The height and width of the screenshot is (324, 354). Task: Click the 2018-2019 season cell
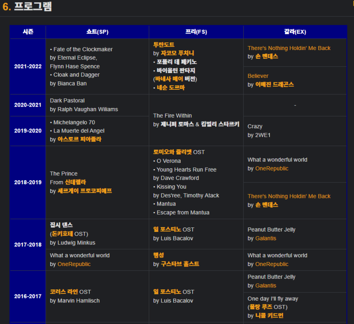tap(28, 182)
